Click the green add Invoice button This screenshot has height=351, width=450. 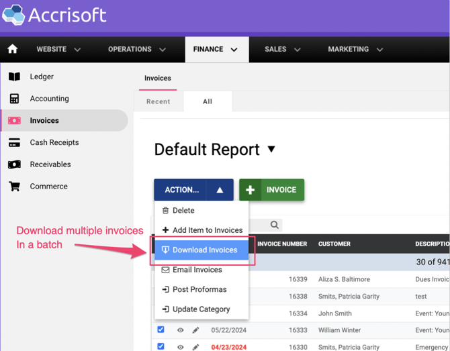click(272, 190)
